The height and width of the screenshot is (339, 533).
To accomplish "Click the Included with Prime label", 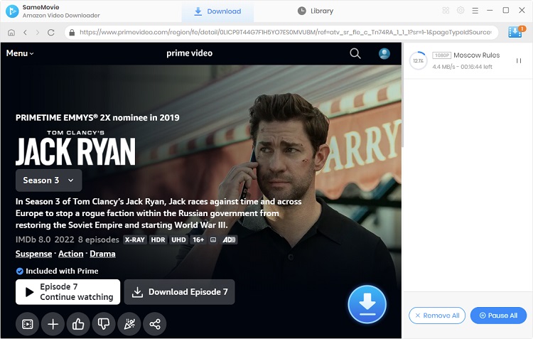I will [57, 271].
